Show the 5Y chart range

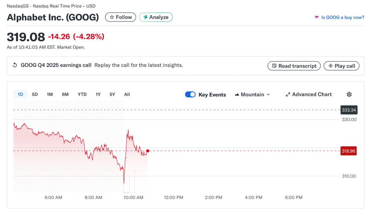pos(112,94)
